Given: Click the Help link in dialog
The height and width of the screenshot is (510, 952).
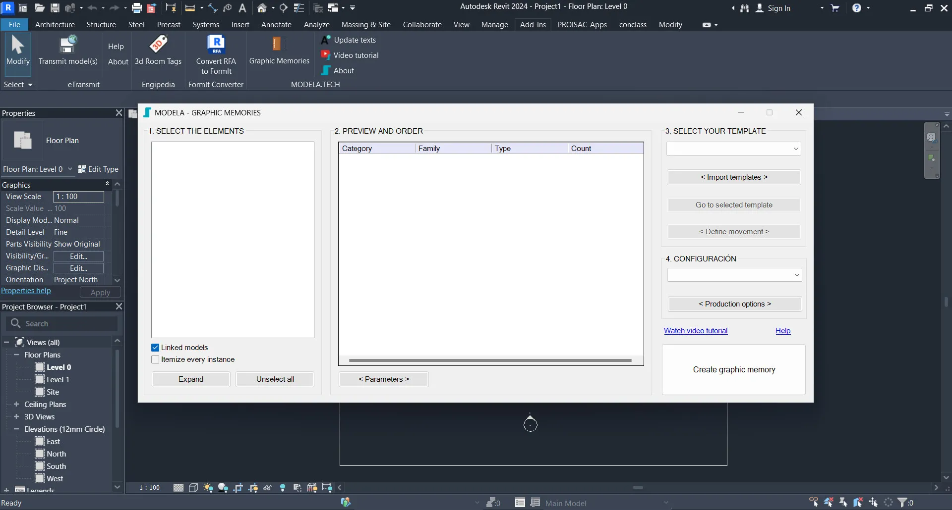Looking at the screenshot, I should (783, 331).
